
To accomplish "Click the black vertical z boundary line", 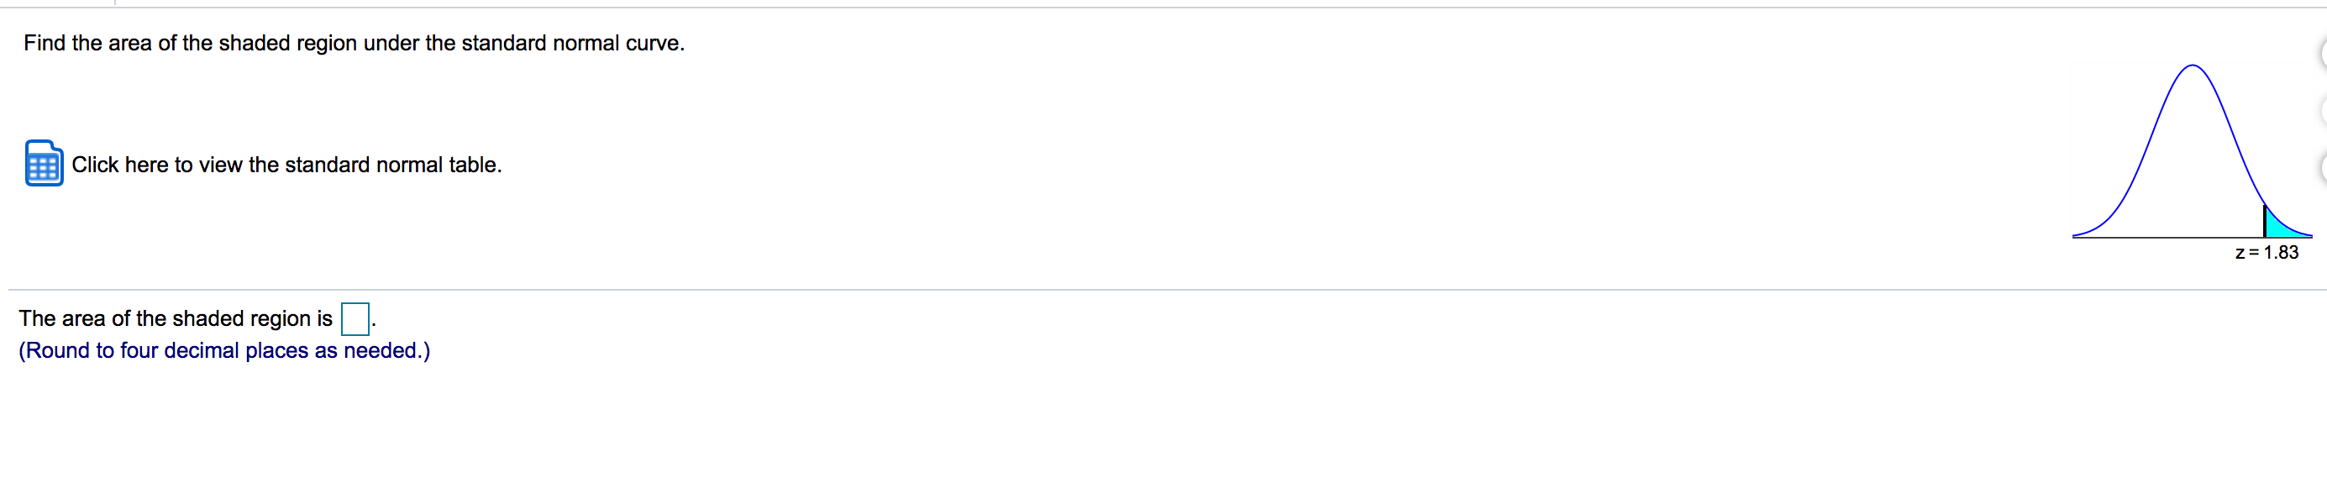I will coord(2265,221).
